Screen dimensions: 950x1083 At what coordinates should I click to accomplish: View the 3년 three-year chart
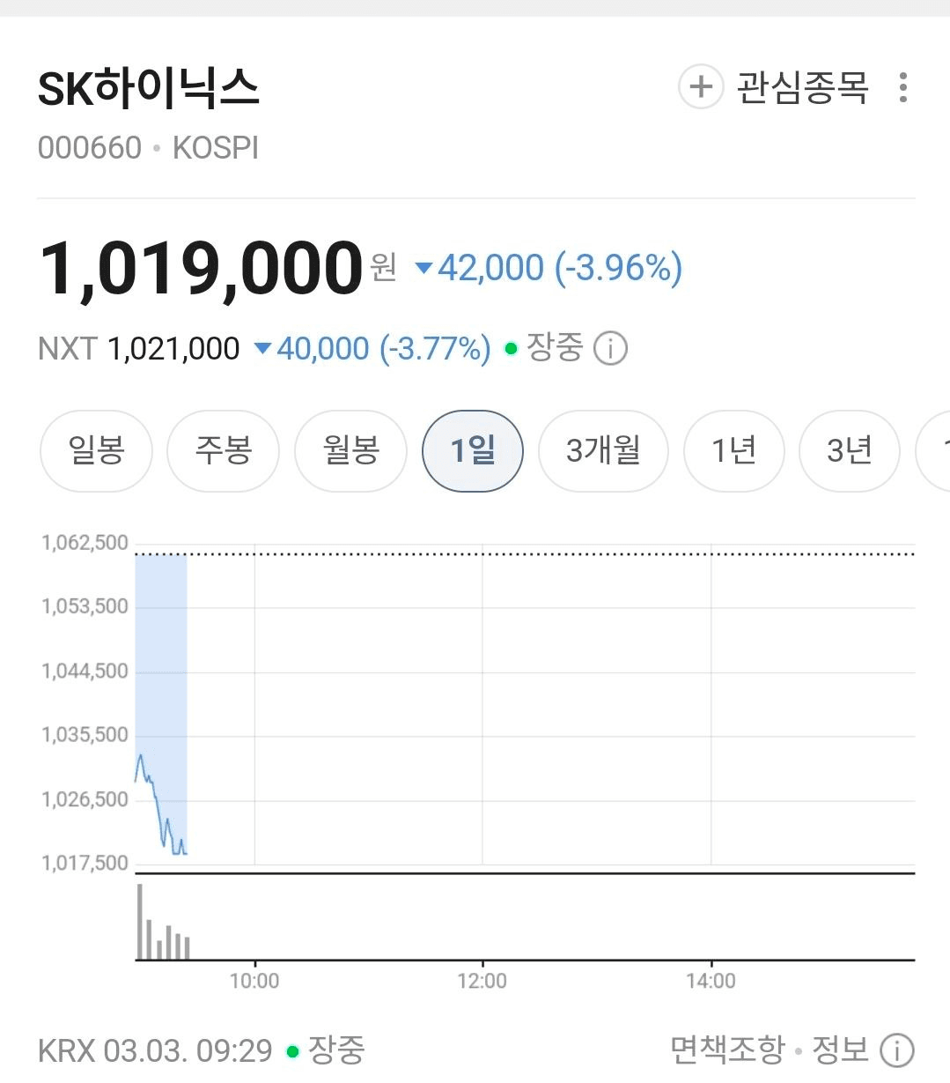coord(849,450)
